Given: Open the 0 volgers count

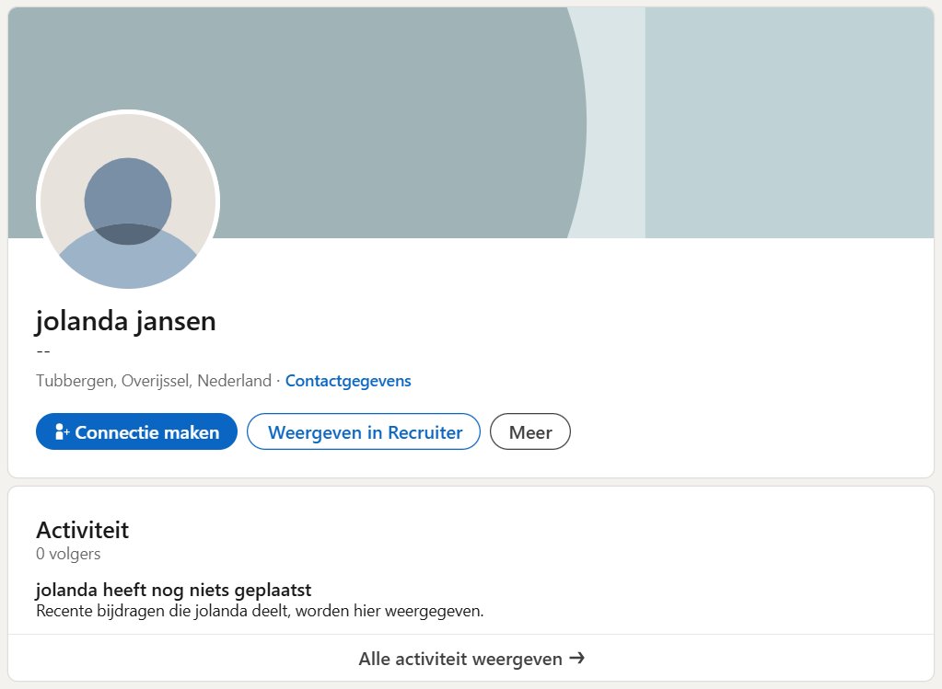Looking at the screenshot, I should click(x=68, y=554).
